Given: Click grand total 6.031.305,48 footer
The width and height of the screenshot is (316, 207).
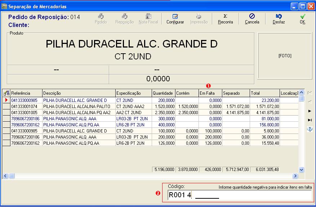Looking at the screenshot, I should 265,170.
